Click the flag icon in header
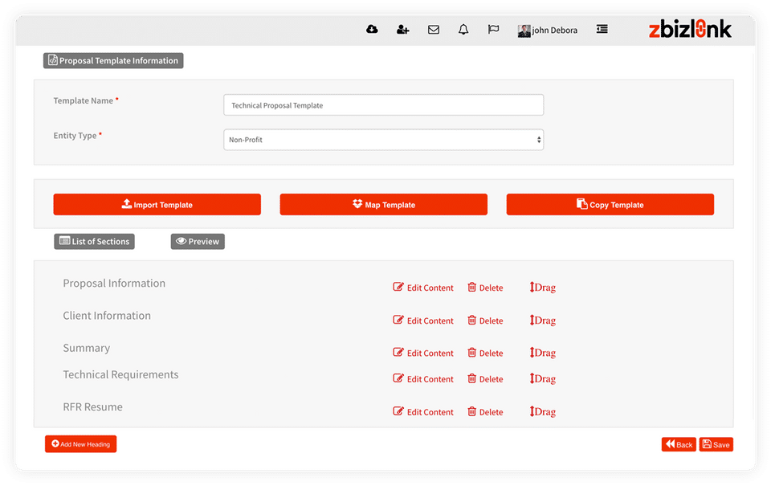This screenshot has height=486, width=771. point(493,30)
